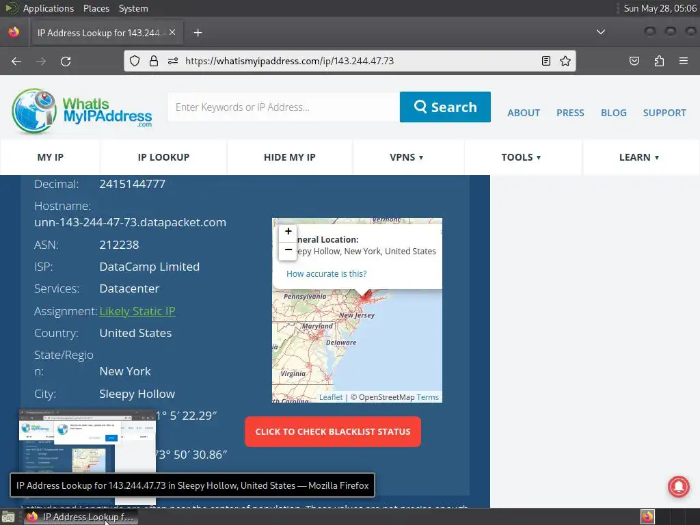Click the IP Address Lookup taskbar window button
The height and width of the screenshot is (525, 700).
(x=81, y=517)
